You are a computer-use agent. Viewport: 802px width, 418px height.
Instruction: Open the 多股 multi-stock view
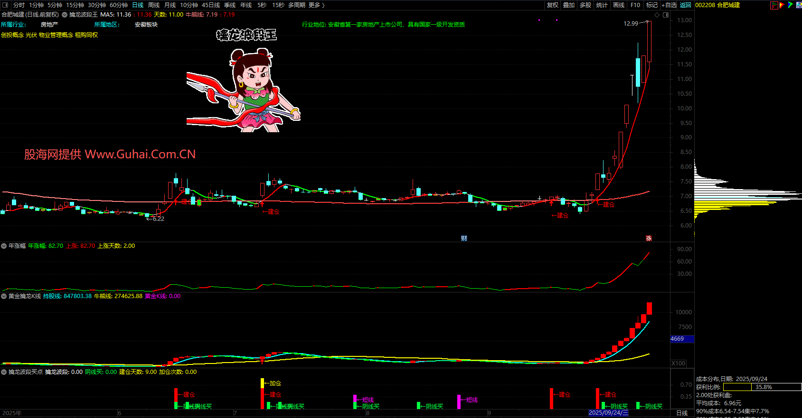[585, 5]
